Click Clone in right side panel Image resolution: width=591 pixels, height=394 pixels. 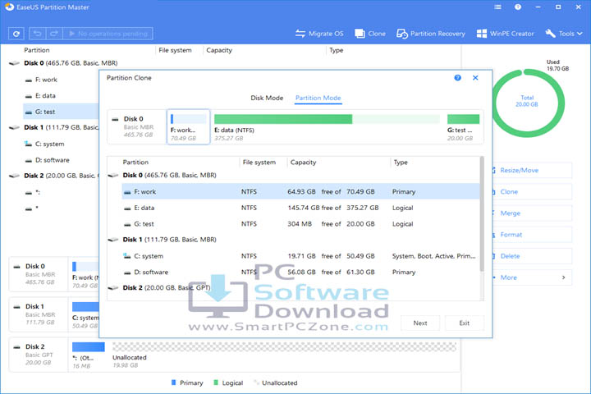tap(532, 192)
